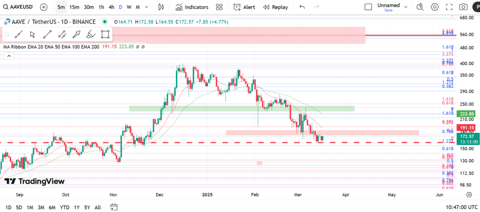Image resolution: width=480 pixels, height=212 pixels.
Task: Select the rectangle drawing tool
Action: 105,34
